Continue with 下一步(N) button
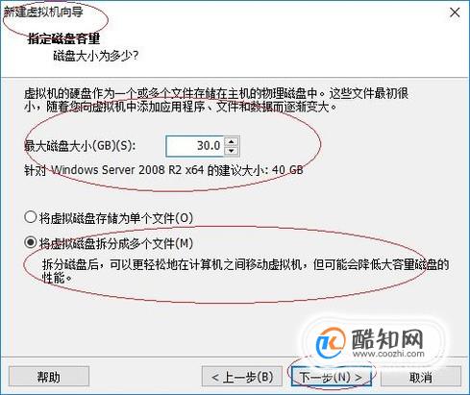Viewport: 470px width, 395px height. [x=331, y=377]
